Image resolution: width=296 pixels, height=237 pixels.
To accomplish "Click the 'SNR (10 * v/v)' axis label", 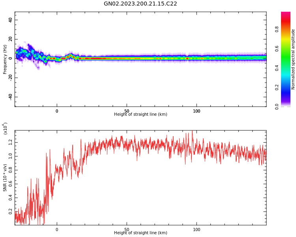I will pyautogui.click(x=5, y=178).
